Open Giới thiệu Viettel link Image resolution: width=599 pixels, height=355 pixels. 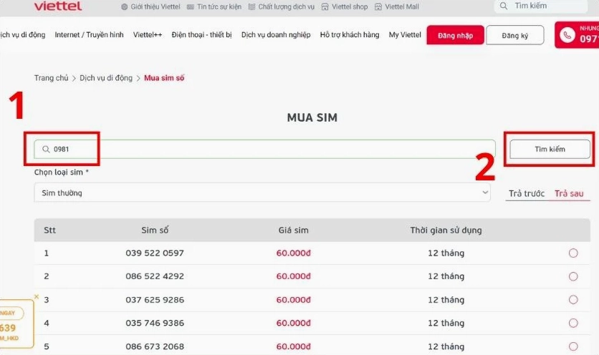pyautogui.click(x=155, y=7)
